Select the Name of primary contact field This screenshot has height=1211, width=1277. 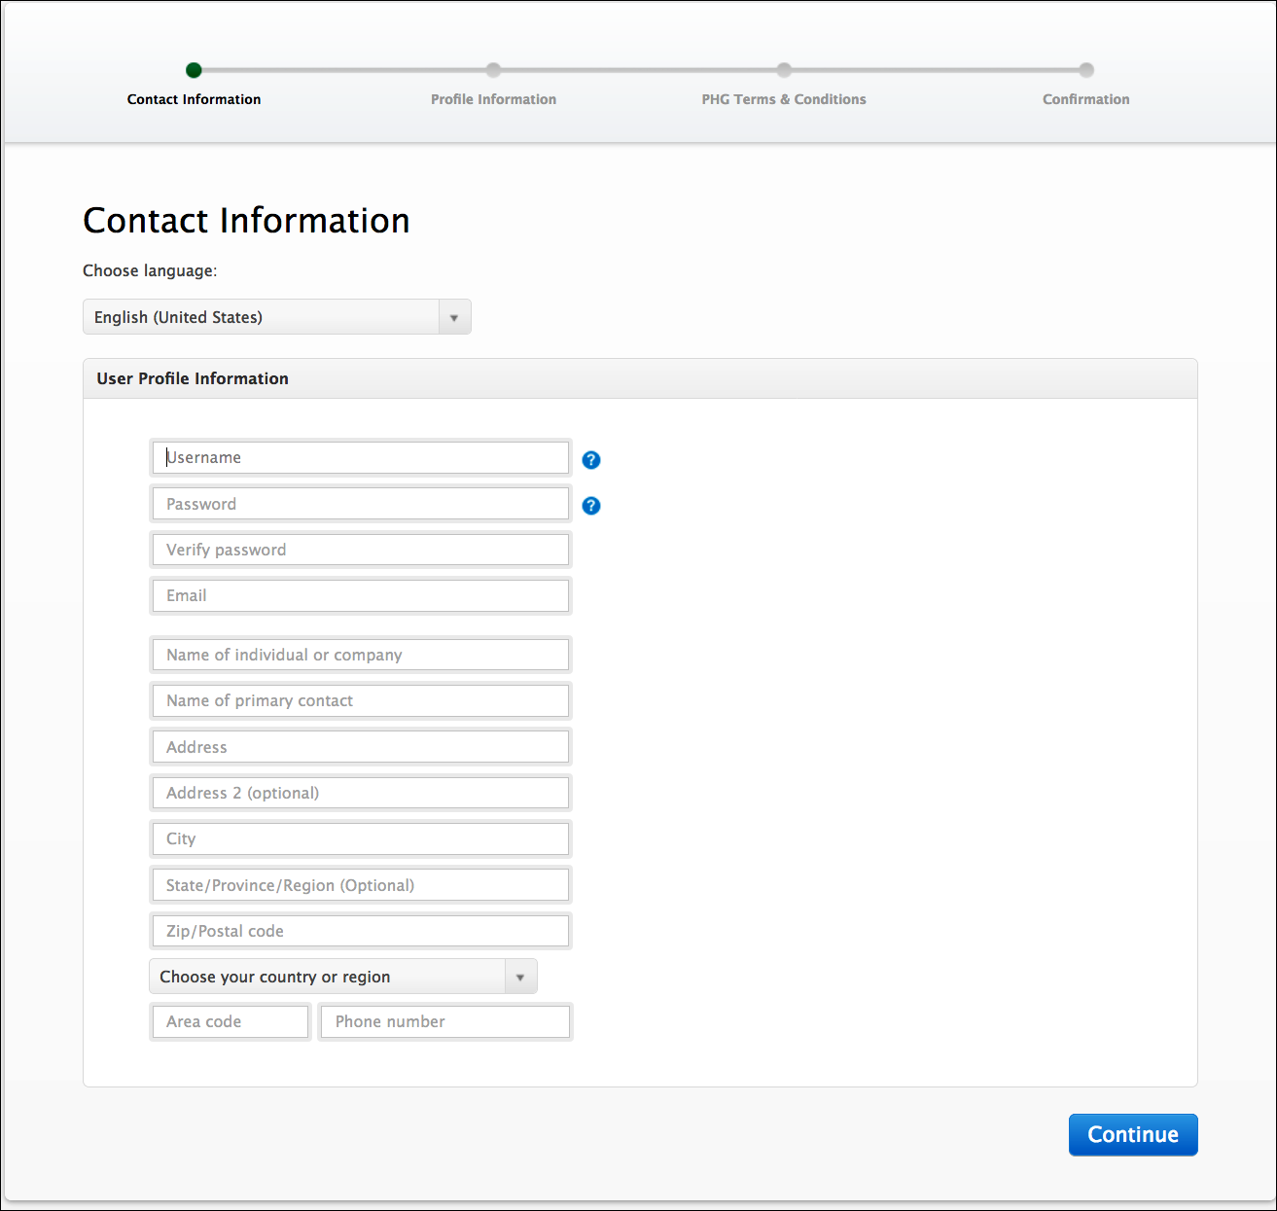coord(361,700)
